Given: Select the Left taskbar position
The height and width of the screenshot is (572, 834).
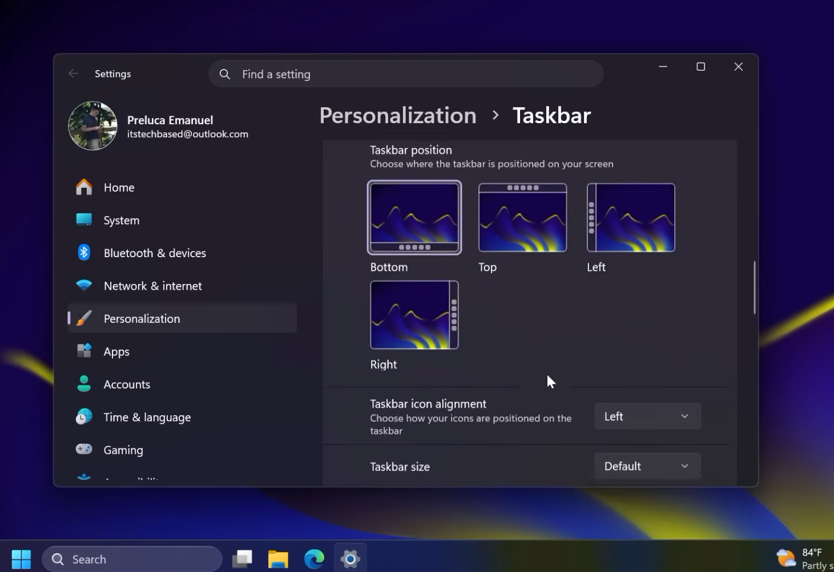Looking at the screenshot, I should 631,217.
